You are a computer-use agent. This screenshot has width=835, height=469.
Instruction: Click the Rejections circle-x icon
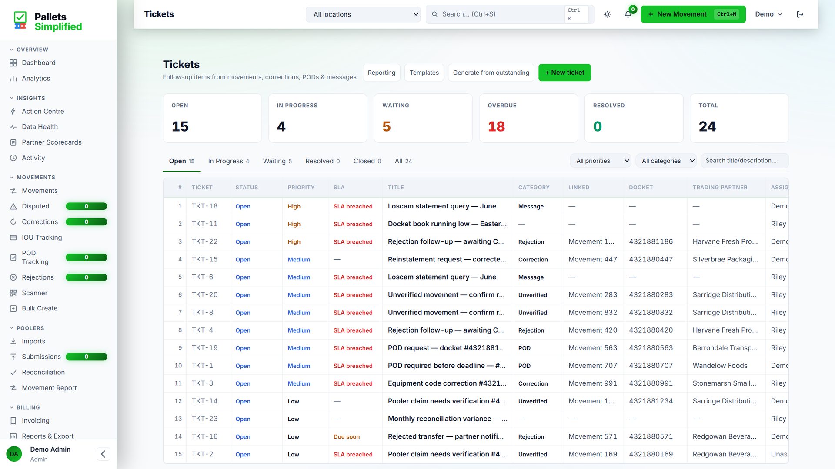tap(13, 277)
